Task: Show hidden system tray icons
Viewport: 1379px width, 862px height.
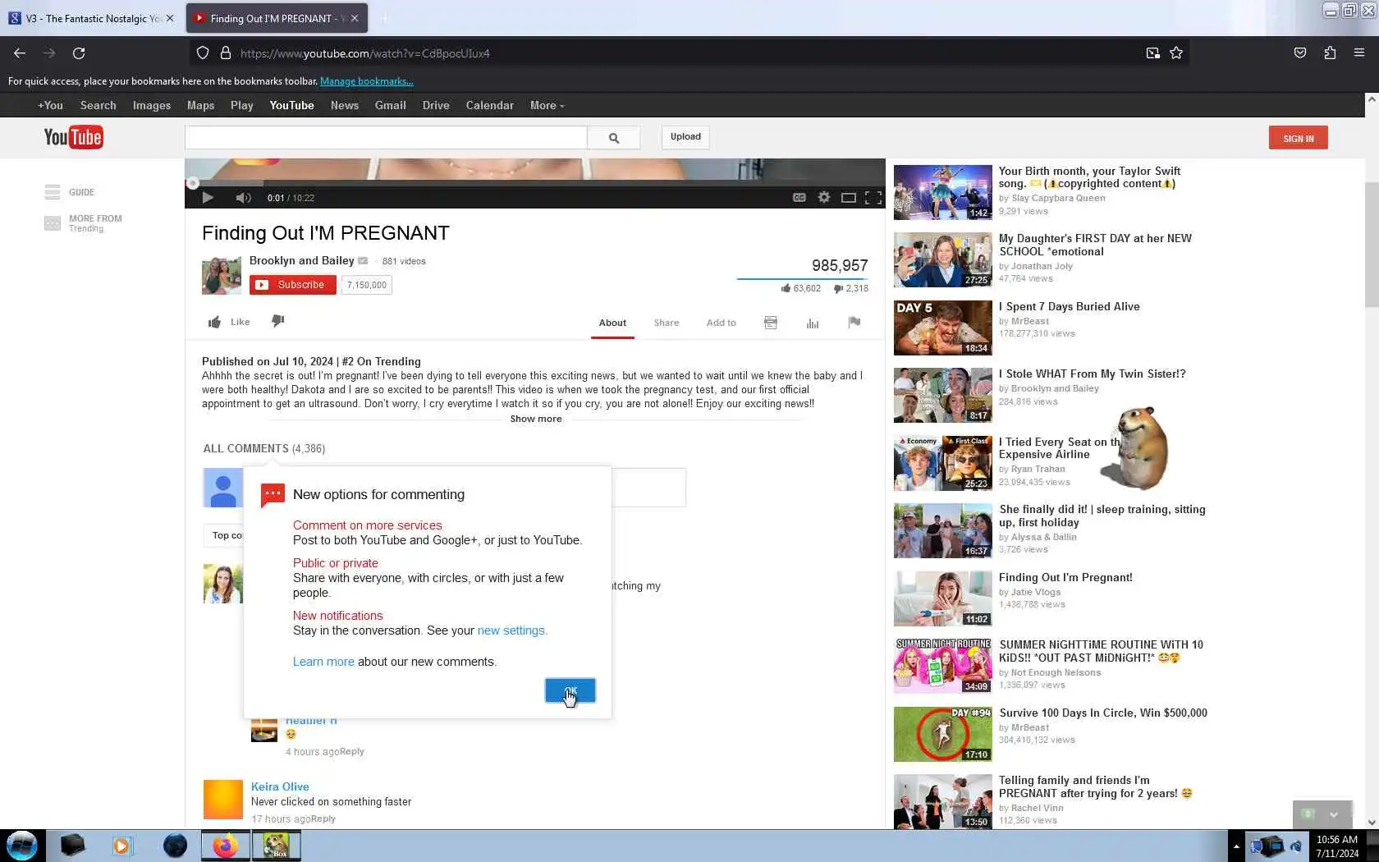Action: [x=1236, y=846]
